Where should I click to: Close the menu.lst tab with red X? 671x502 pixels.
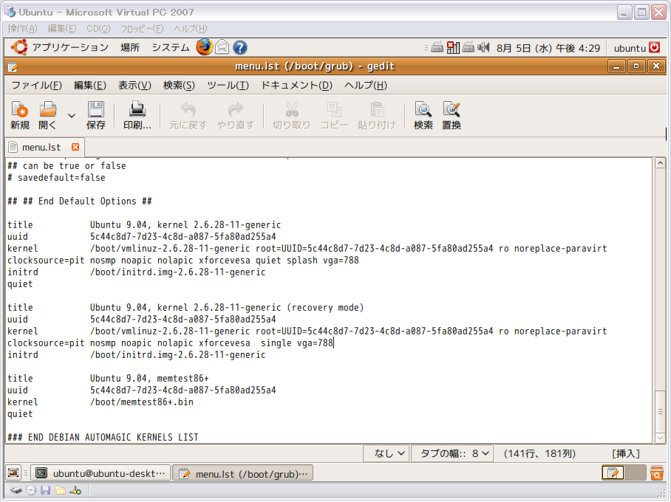pos(75,147)
